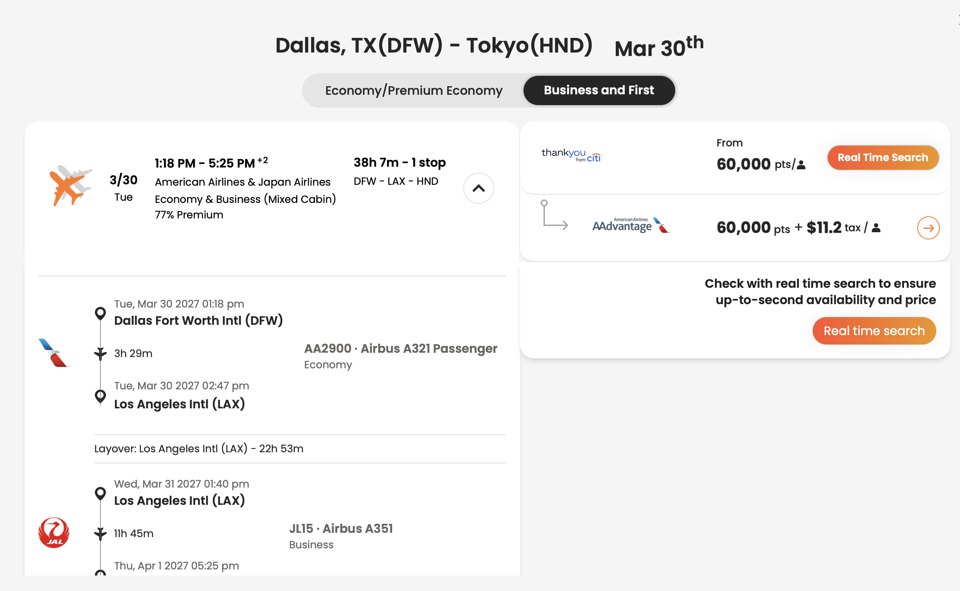Click the bottom Real time search button
The width and height of the screenshot is (960, 591).
point(874,331)
